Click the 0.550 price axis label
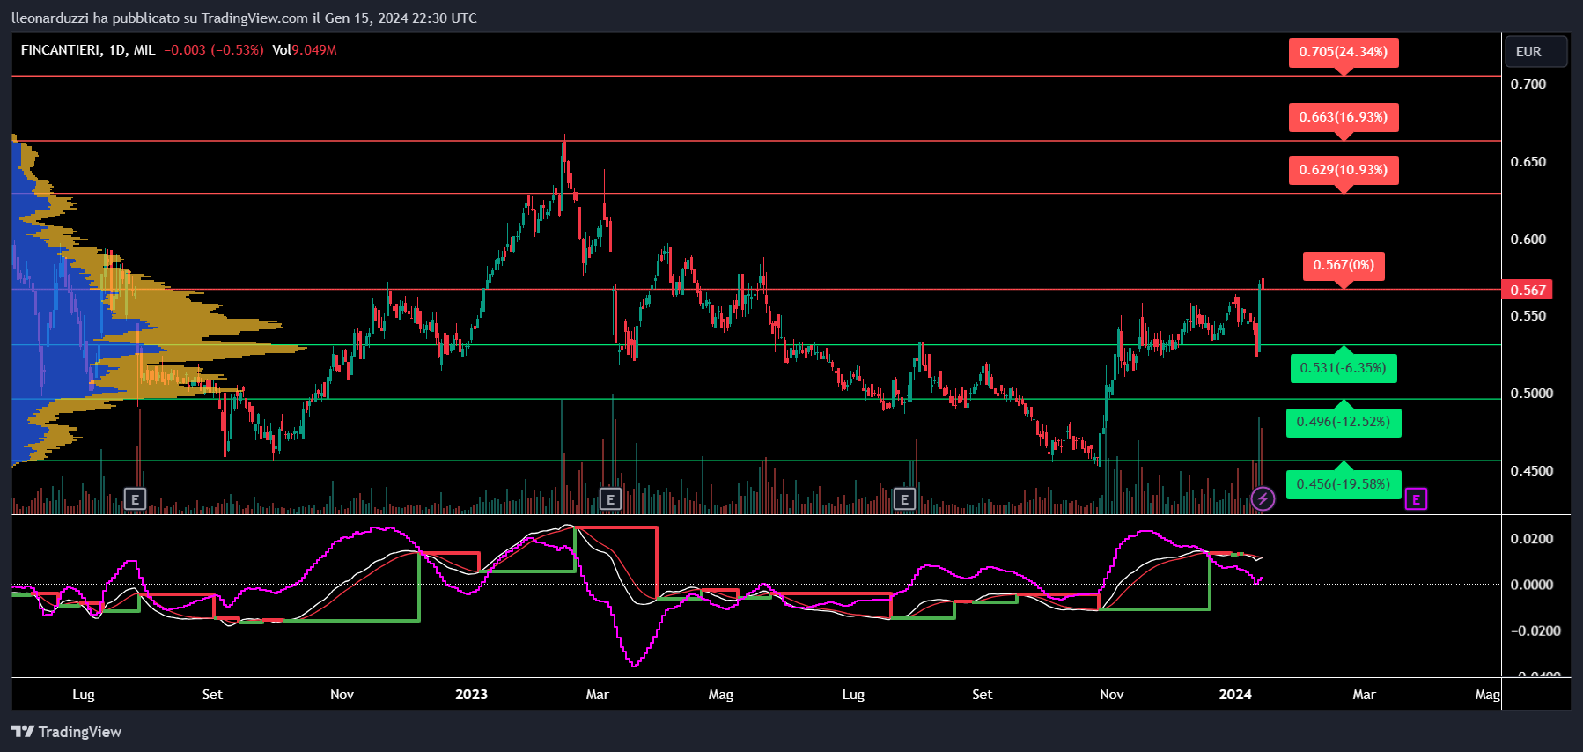 click(1528, 316)
